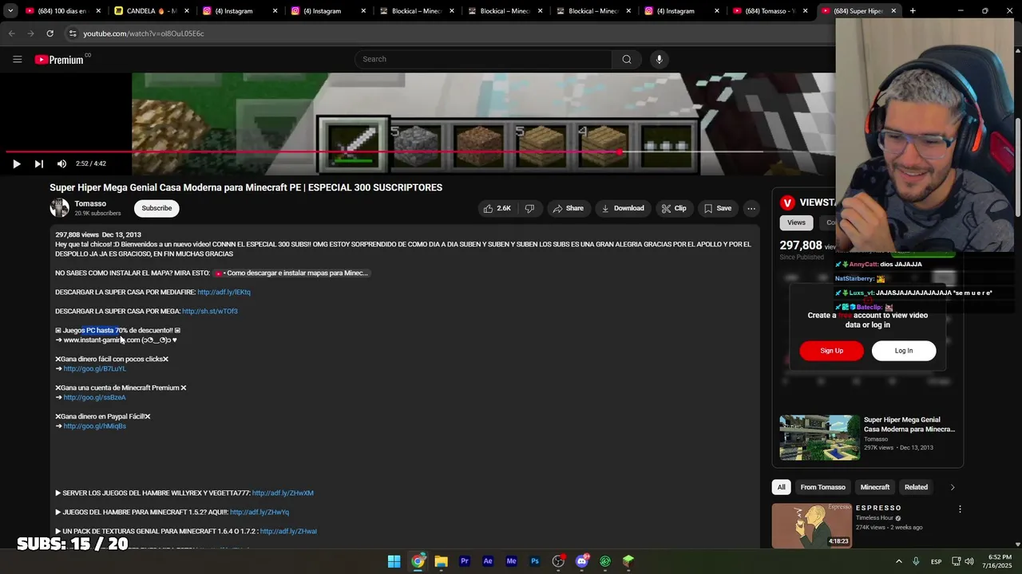The width and height of the screenshot is (1022, 574).
Task: Open the tab search dropdown arrow
Action: click(10, 11)
